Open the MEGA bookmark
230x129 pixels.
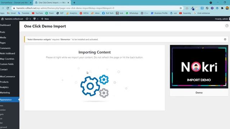pos(84,13)
